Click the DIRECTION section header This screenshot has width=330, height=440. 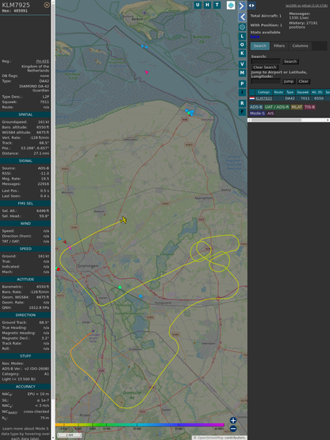(x=25, y=315)
